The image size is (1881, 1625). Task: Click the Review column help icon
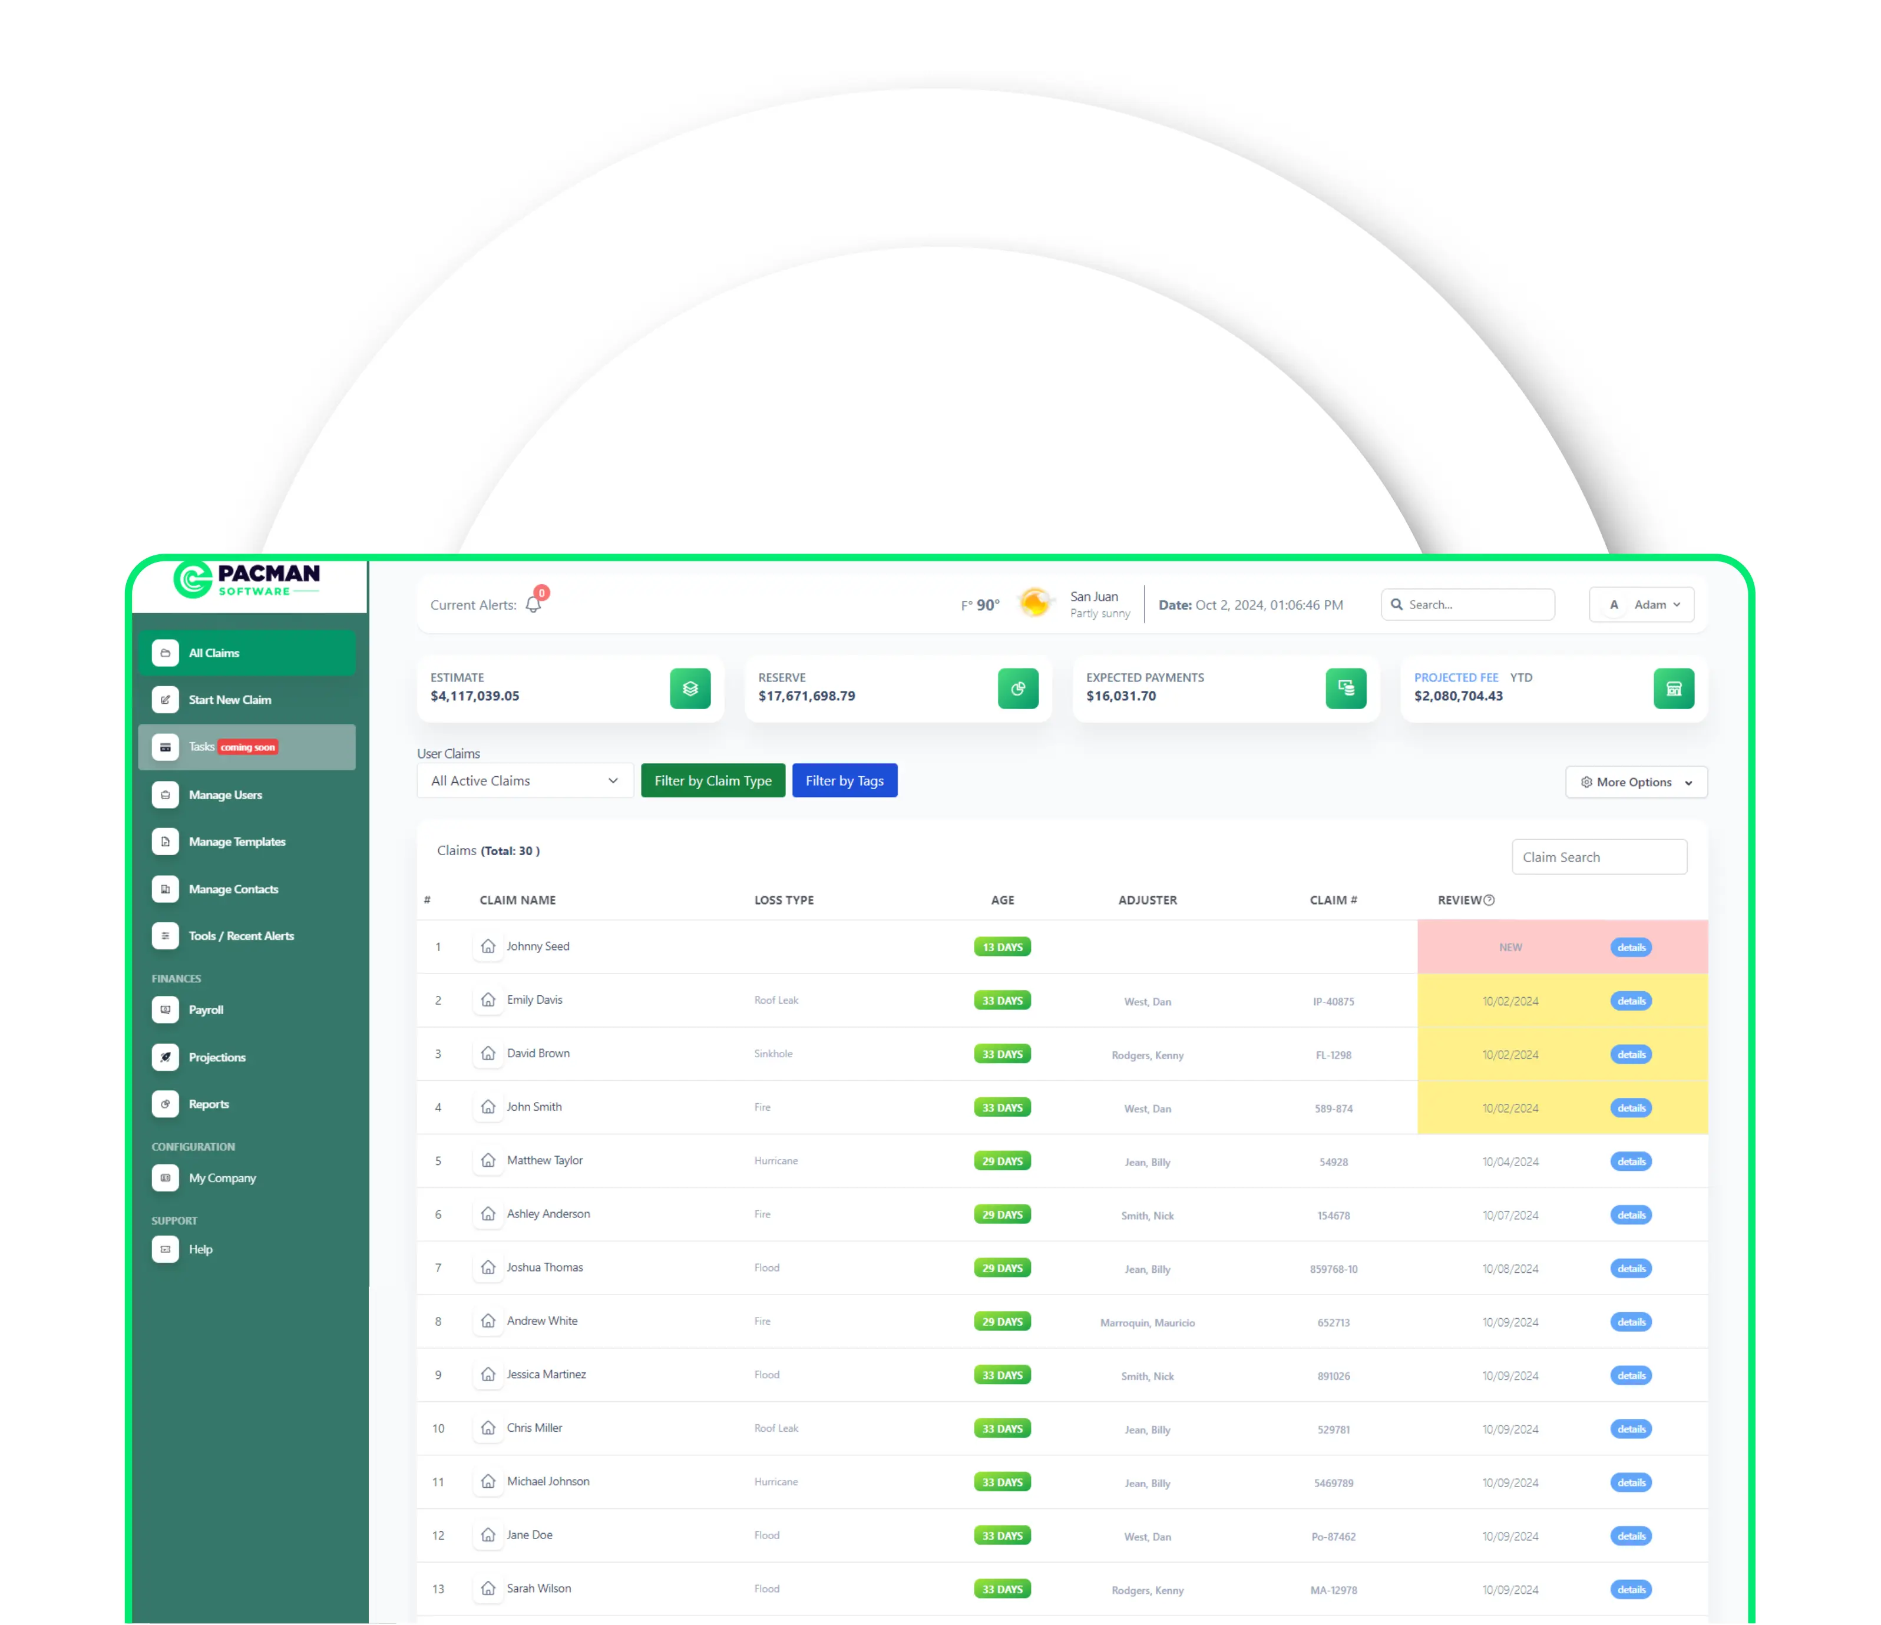(x=1489, y=901)
